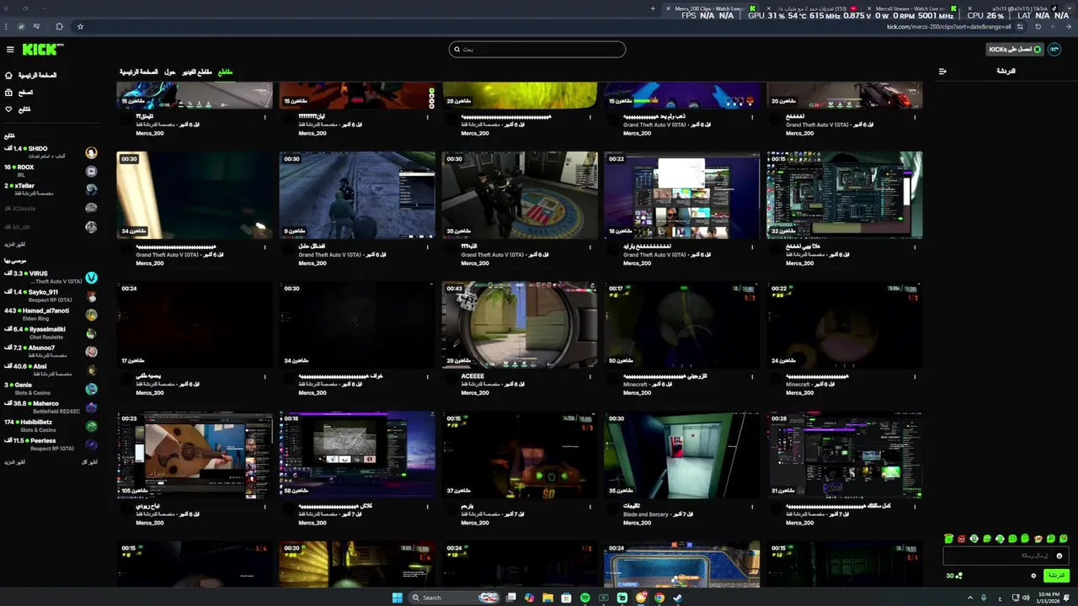Open options for 00:24 clip with 17 views
Image resolution: width=1078 pixels, height=606 pixels.
pyautogui.click(x=264, y=376)
